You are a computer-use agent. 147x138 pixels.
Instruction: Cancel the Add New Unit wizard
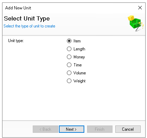[128, 129]
